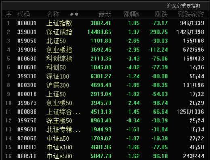Select the 深证100 row name
This screenshot has width=210, height=160.
[x=58, y=76]
